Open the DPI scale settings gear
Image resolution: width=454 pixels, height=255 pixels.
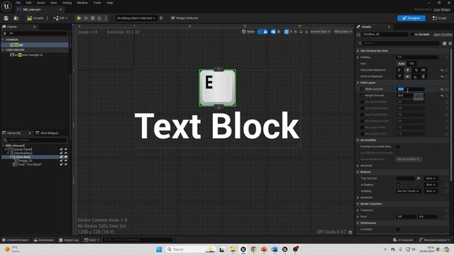coord(350,232)
